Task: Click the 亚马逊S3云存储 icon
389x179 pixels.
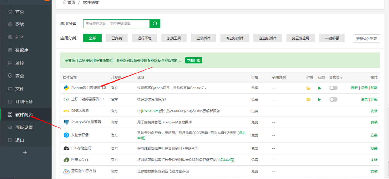Action: point(66,171)
